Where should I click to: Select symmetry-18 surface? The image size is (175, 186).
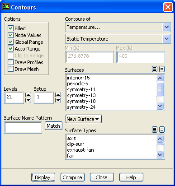[x=111, y=101]
